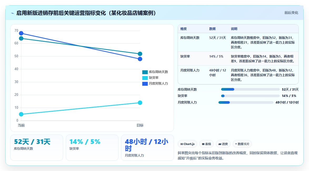Click the 数据卡片 tag

point(242,144)
